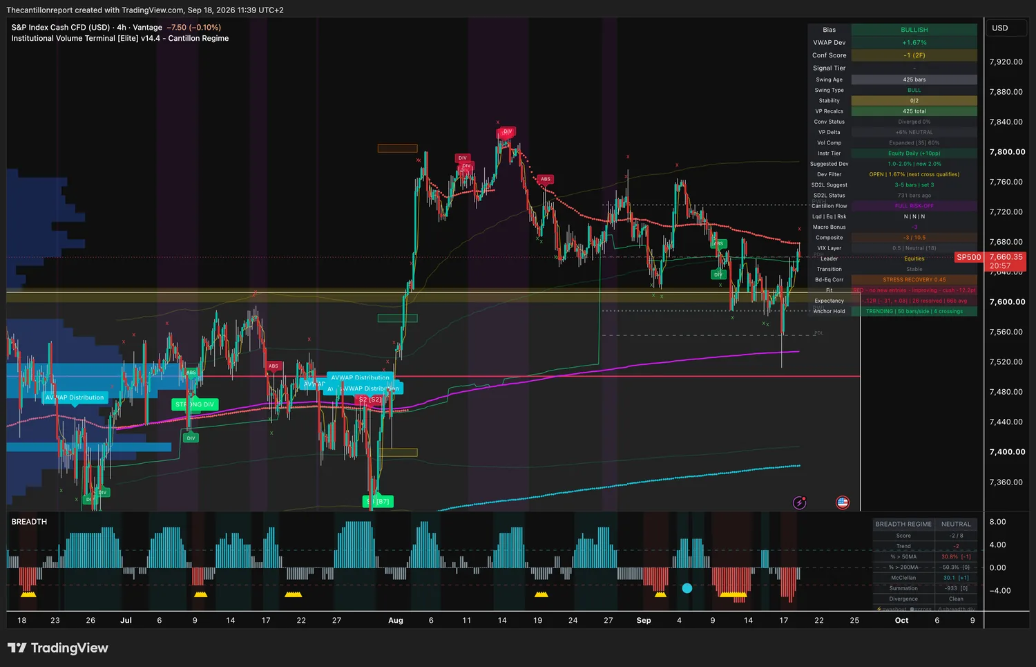The width and height of the screenshot is (1036, 667).
Task: Click the VWAP Dev value +1.67%
Action: coord(914,43)
